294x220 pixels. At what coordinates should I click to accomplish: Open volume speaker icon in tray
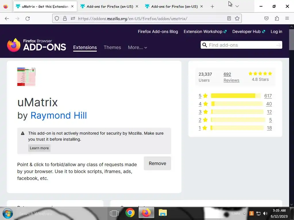[x=265, y=213]
